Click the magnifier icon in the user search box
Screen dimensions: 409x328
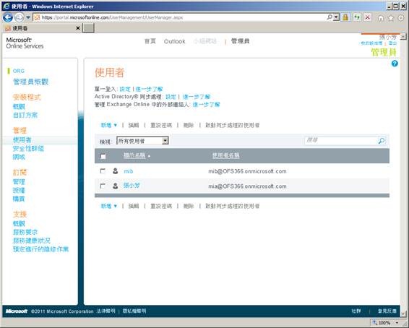tap(381, 141)
